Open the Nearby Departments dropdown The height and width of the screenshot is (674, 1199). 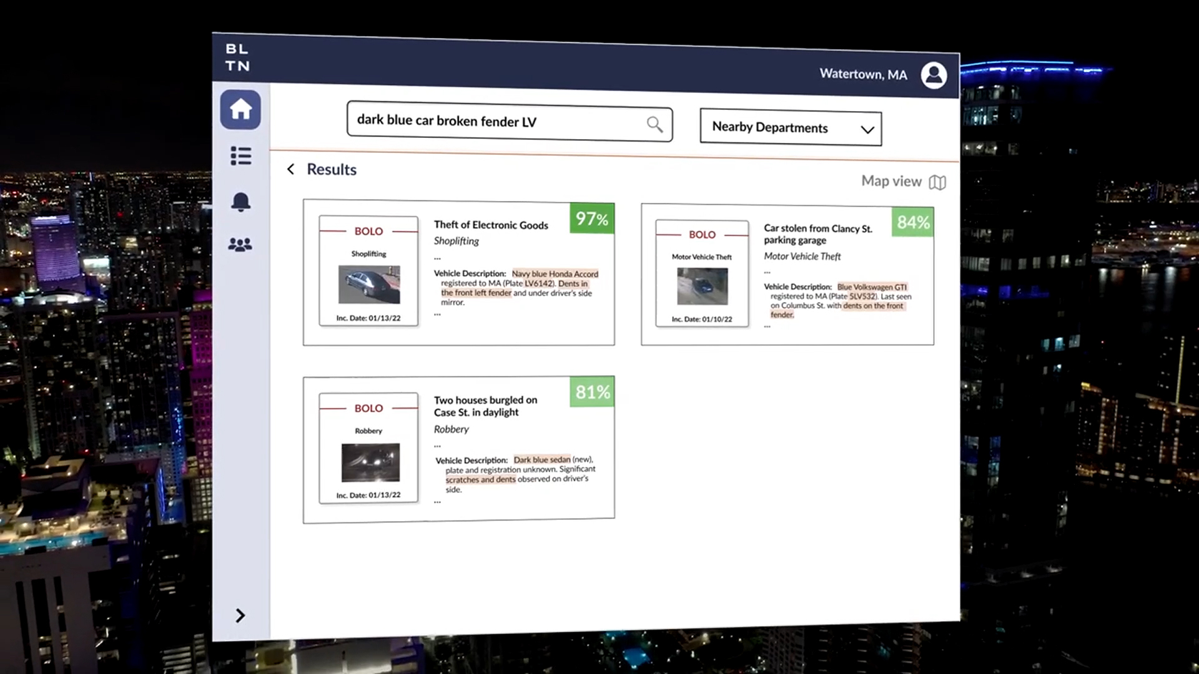pos(791,128)
